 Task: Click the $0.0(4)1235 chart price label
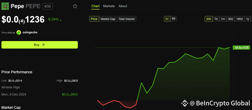241,48
